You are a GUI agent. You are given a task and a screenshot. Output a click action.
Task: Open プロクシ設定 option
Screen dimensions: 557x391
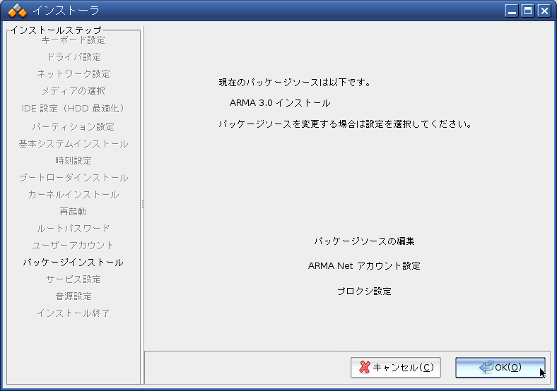[x=364, y=291]
